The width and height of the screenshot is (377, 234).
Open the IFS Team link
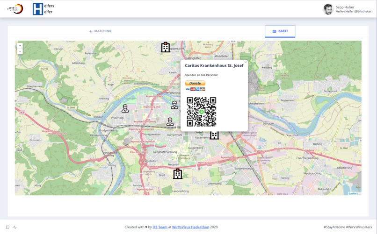coord(160,227)
